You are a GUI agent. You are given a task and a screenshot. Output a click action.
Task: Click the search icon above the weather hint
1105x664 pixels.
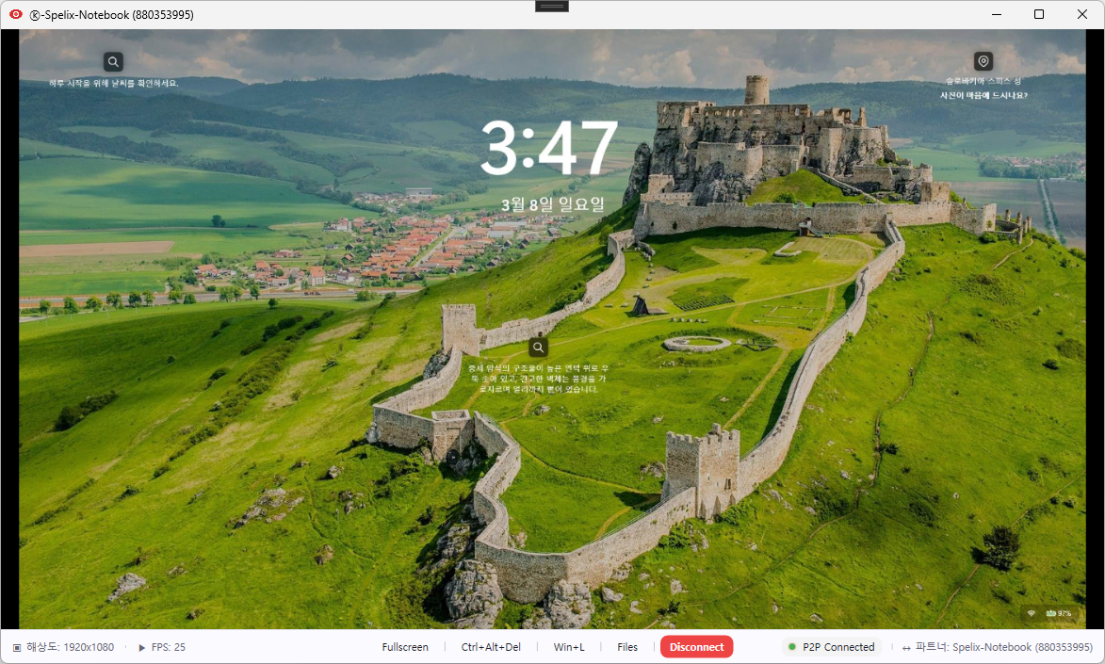tap(113, 62)
